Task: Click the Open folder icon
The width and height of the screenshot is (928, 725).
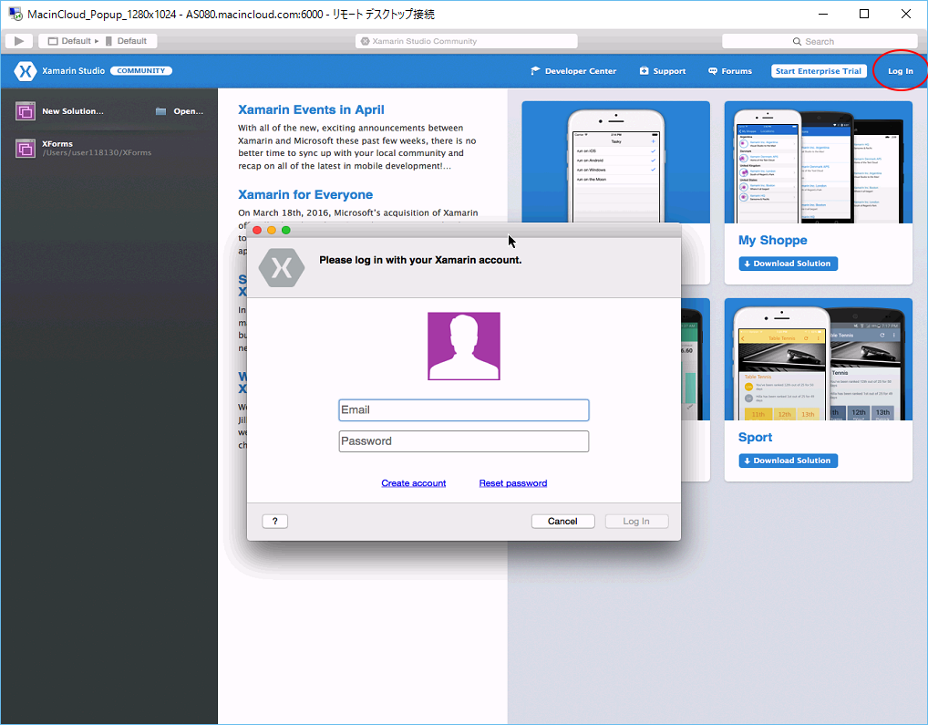Action: click(160, 111)
